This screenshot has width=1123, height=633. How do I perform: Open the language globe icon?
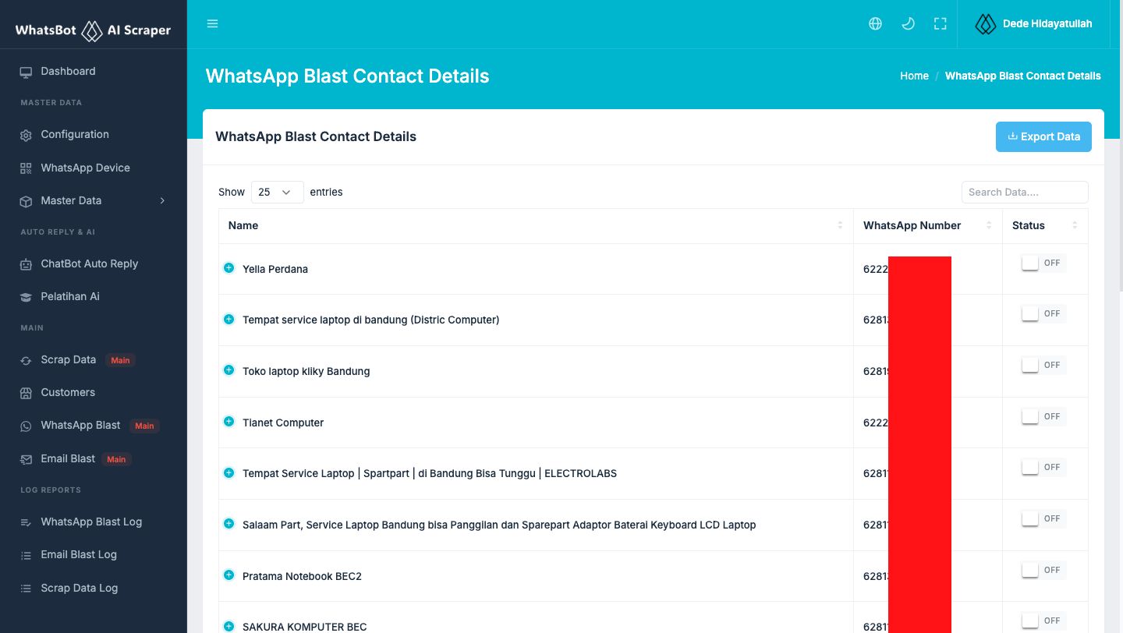tap(875, 24)
